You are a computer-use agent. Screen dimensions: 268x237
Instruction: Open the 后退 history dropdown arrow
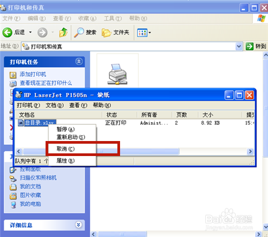pos(31,32)
